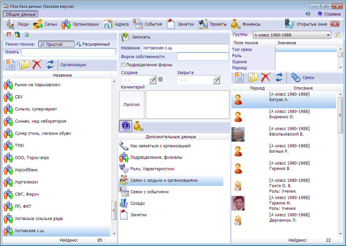Switch to Расширенный search mode

[x=93, y=44]
